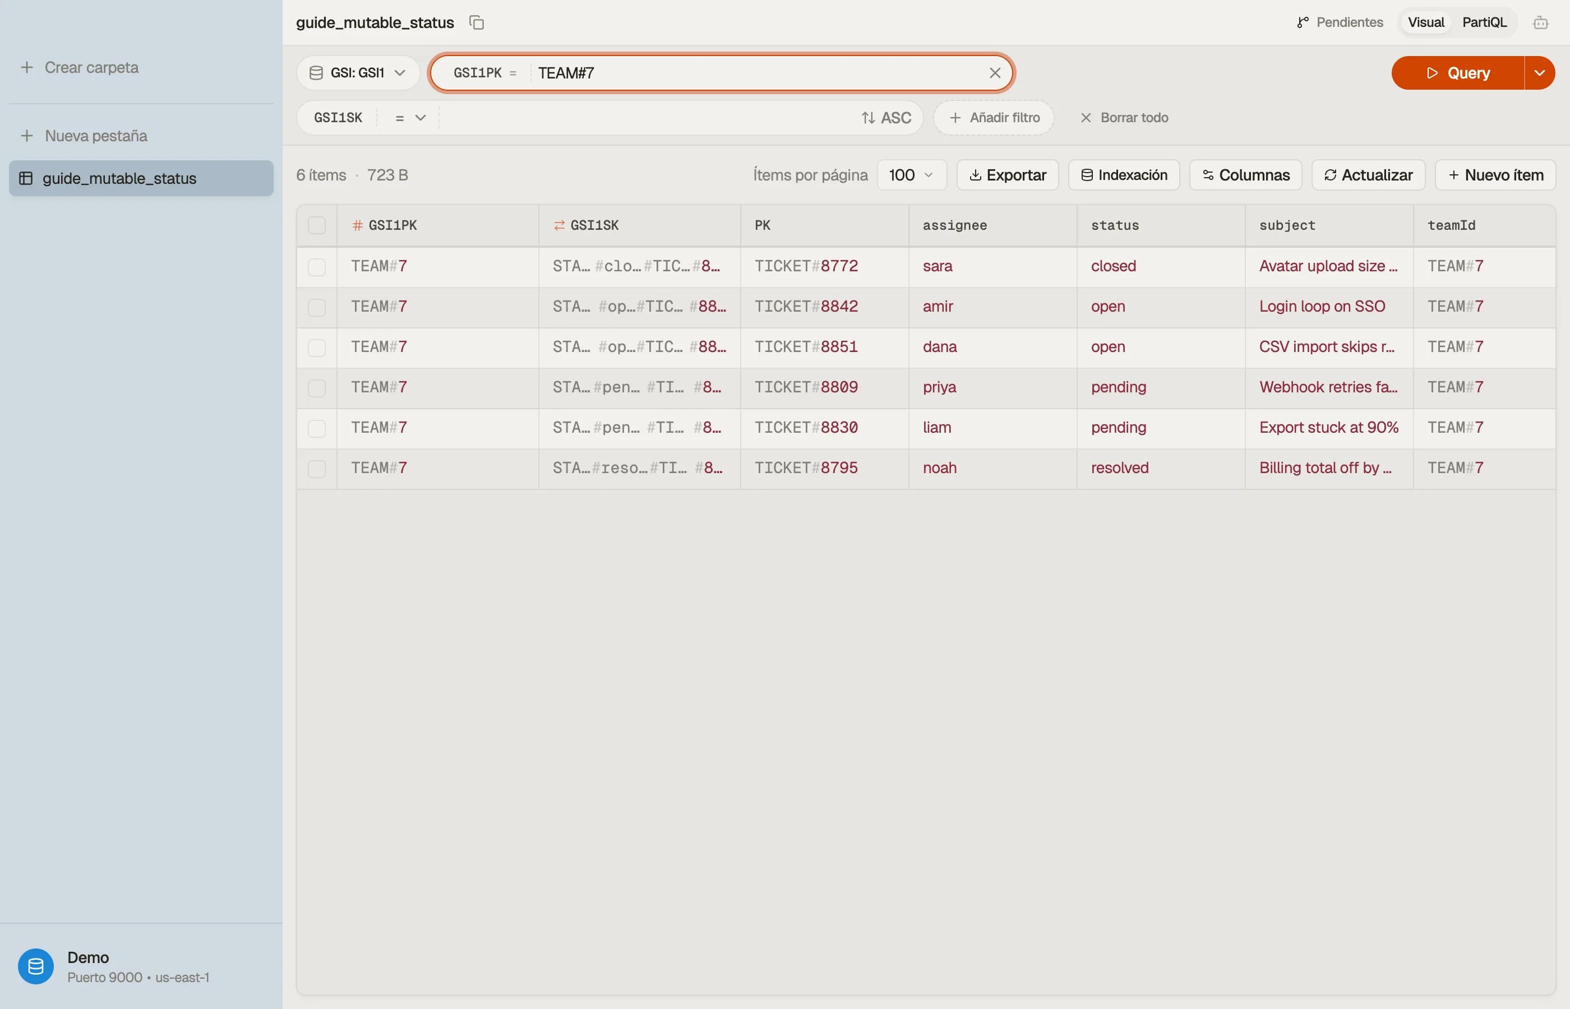The height and width of the screenshot is (1009, 1570).
Task: Sort by the GSI1PK column header
Action: (438, 225)
